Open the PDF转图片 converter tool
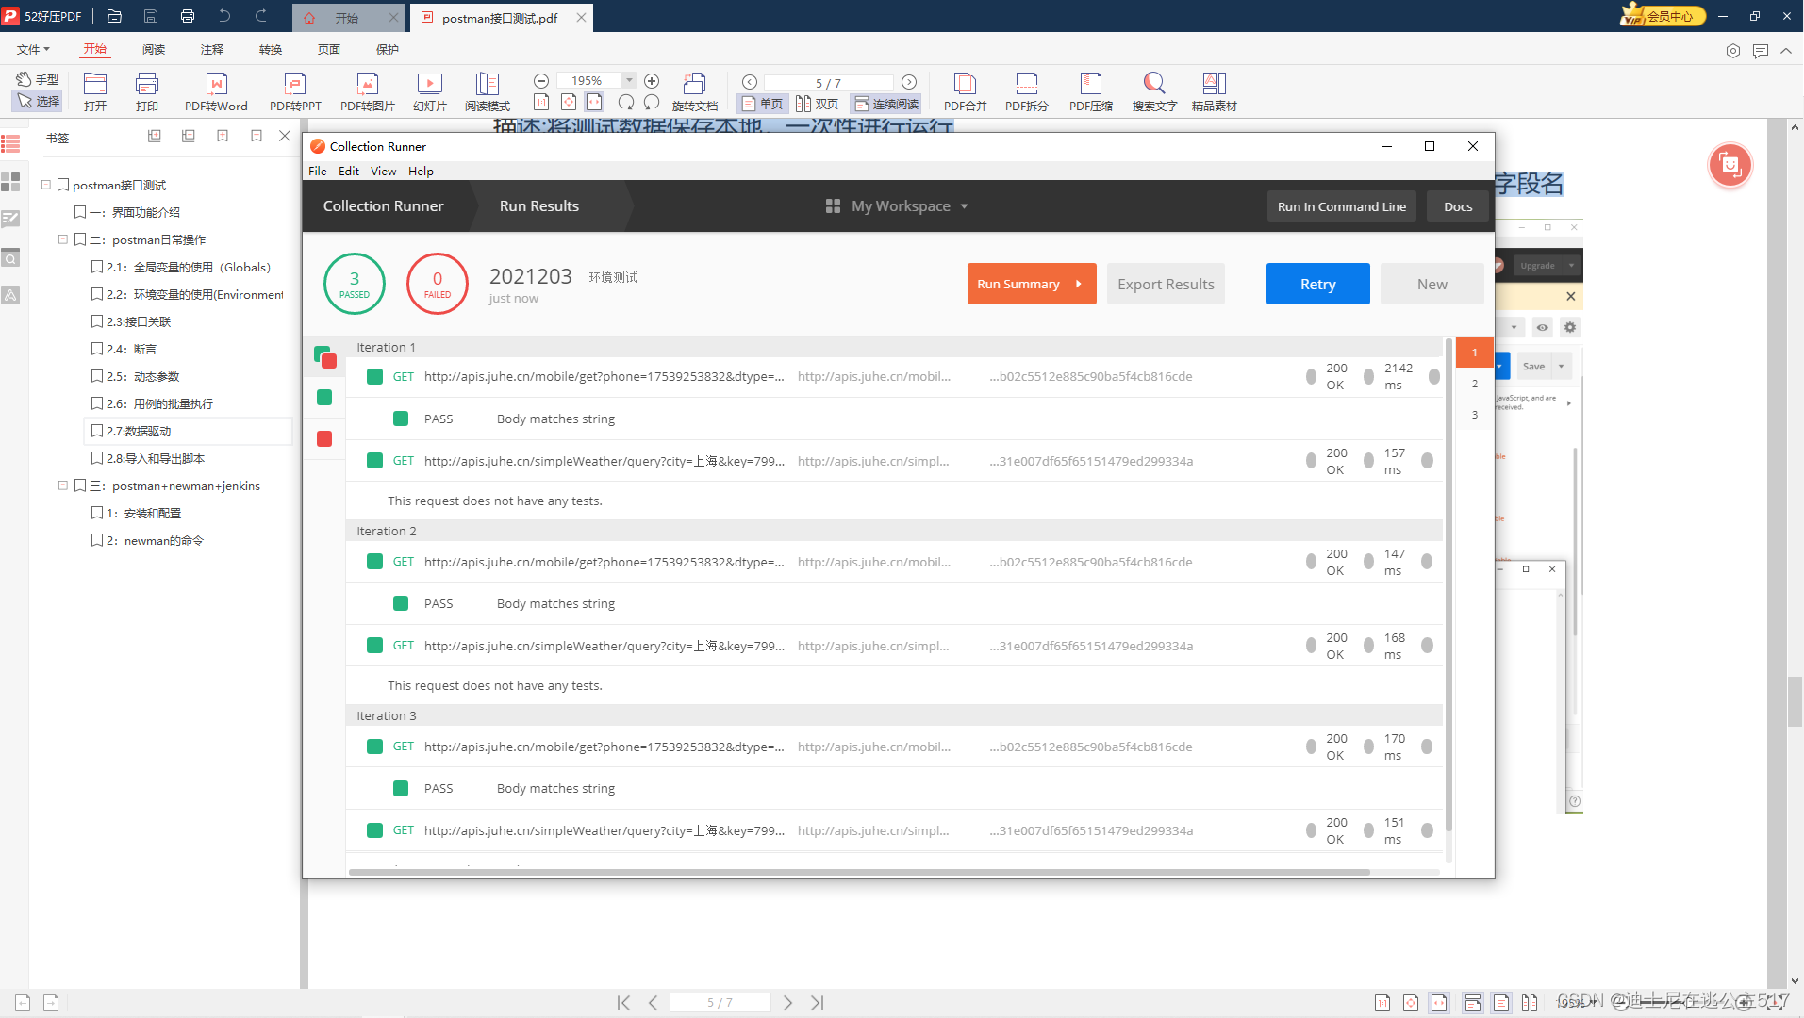 coord(367,91)
